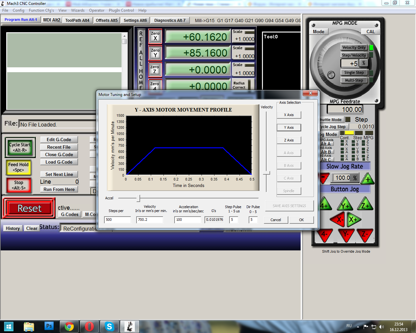
Task: Click the Steps per input field
Action: tap(118, 220)
